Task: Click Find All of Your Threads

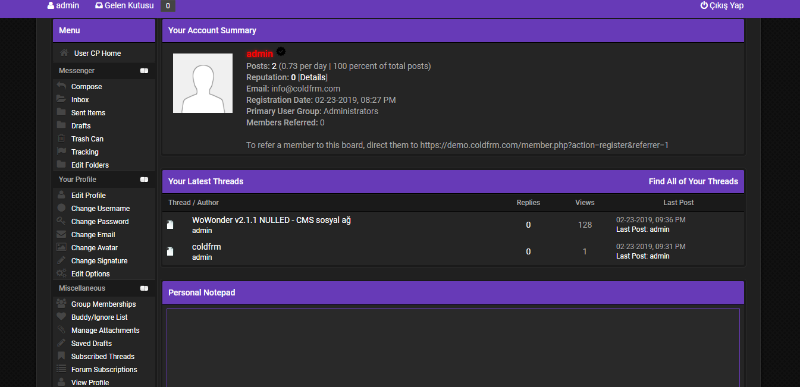Action: 693,181
